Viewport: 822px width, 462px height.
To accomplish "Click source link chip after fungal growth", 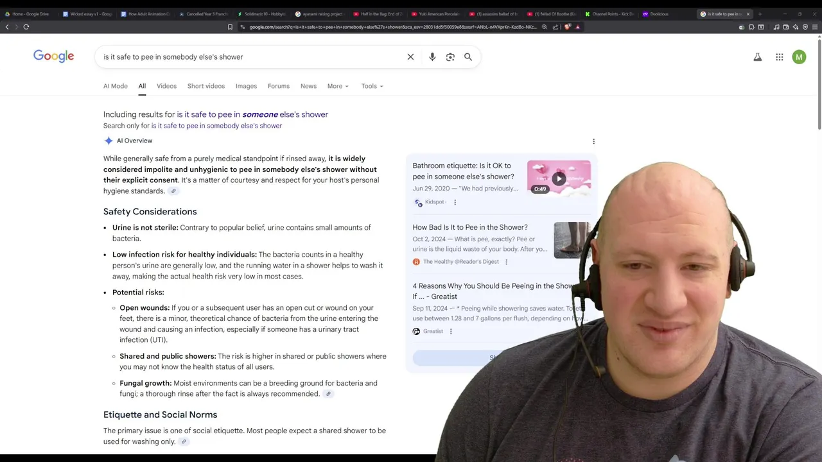I will tap(328, 394).
